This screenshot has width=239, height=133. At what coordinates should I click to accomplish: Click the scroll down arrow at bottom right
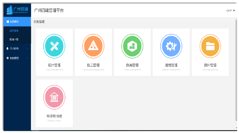[x=236, y=129]
